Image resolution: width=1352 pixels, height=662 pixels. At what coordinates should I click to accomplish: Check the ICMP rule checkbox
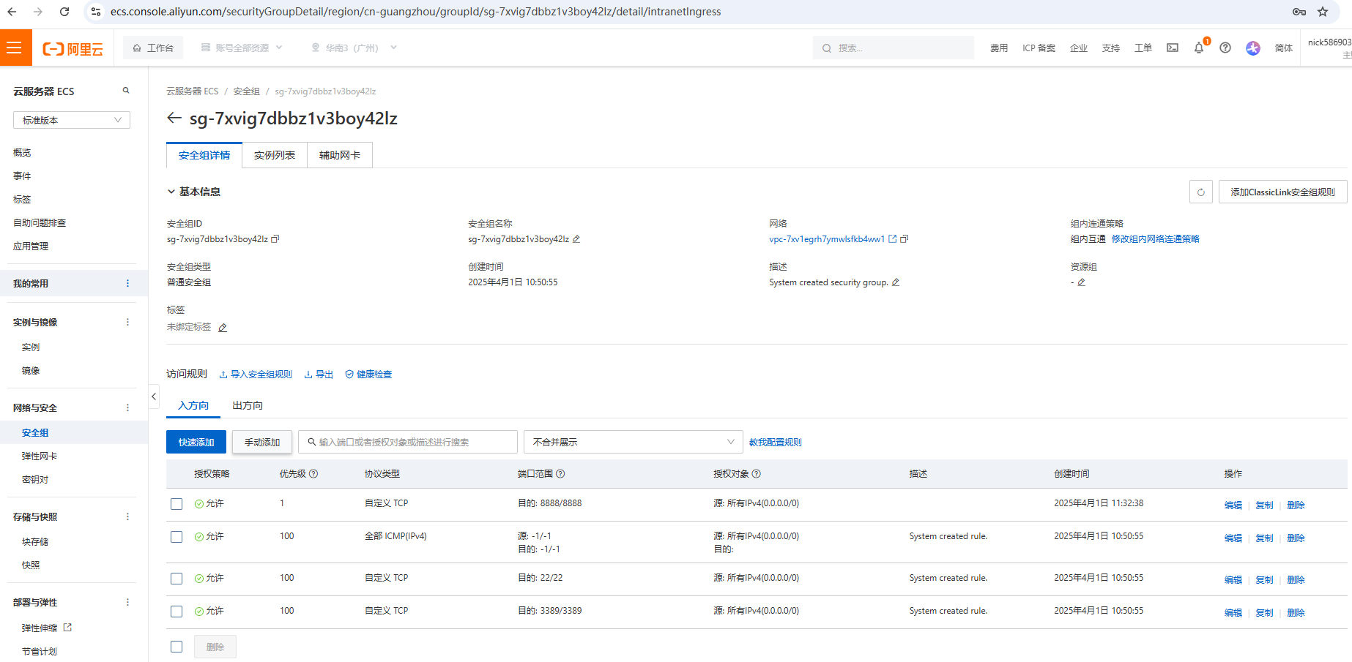pyautogui.click(x=177, y=537)
